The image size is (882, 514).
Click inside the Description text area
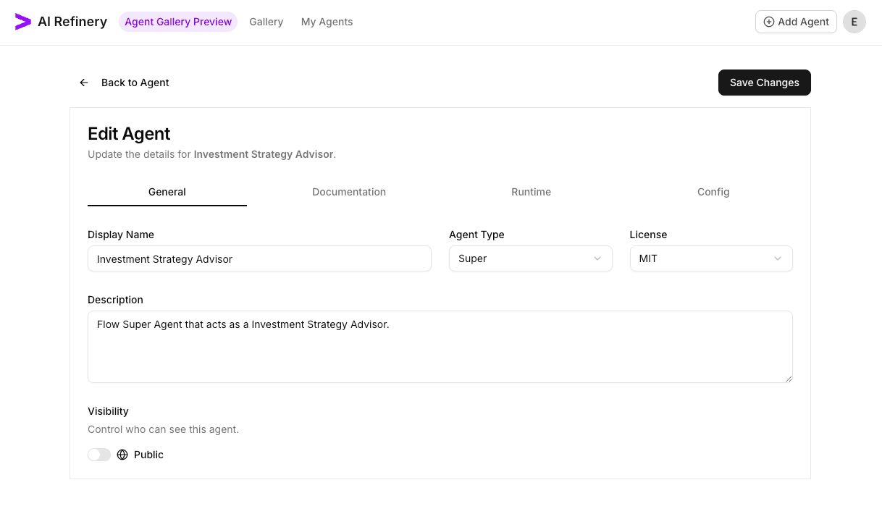point(440,346)
